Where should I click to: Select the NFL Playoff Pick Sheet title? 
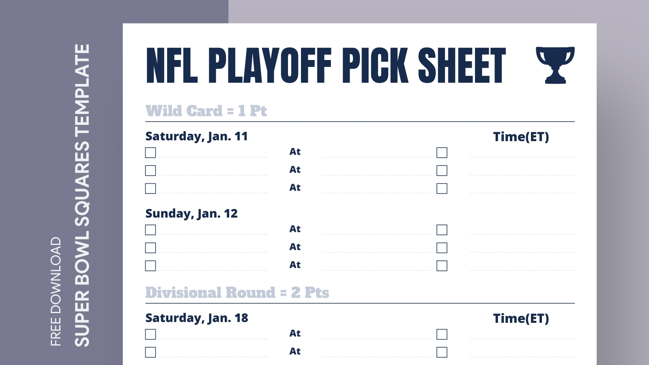pyautogui.click(x=326, y=66)
